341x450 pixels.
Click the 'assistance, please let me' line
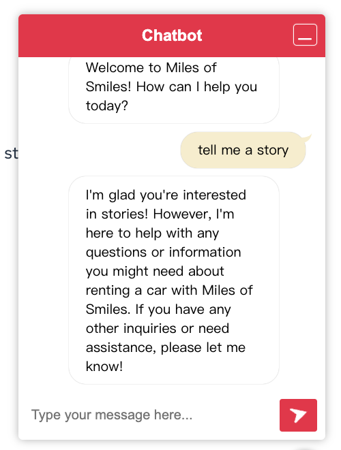(x=166, y=348)
